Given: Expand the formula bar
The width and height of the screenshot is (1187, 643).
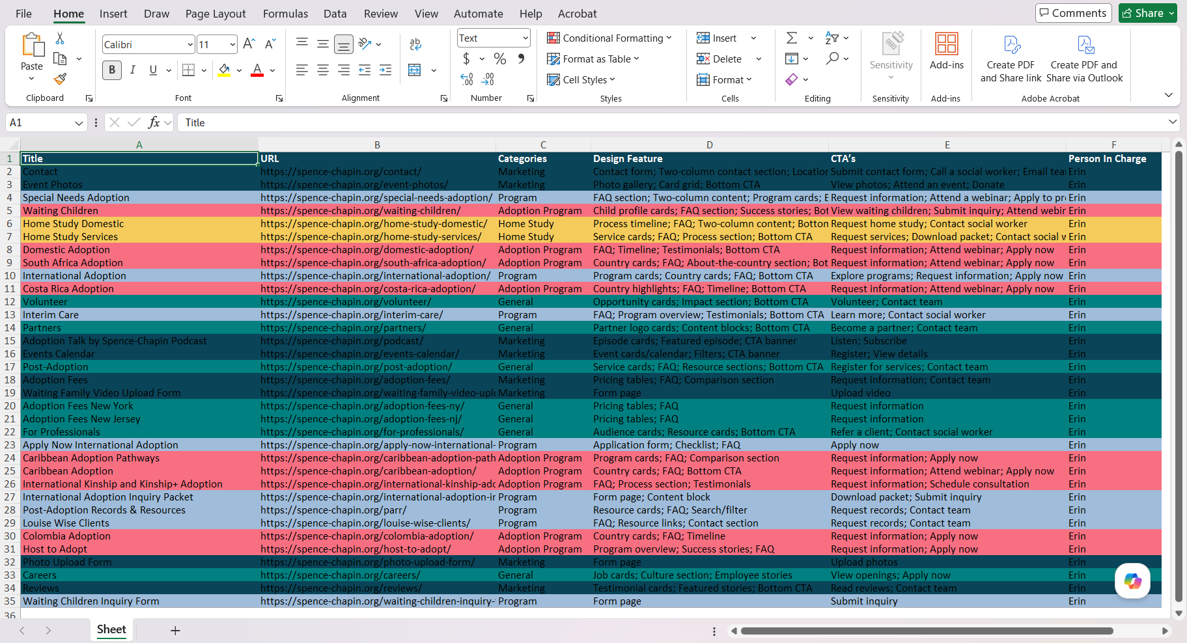Looking at the screenshot, I should [1173, 122].
